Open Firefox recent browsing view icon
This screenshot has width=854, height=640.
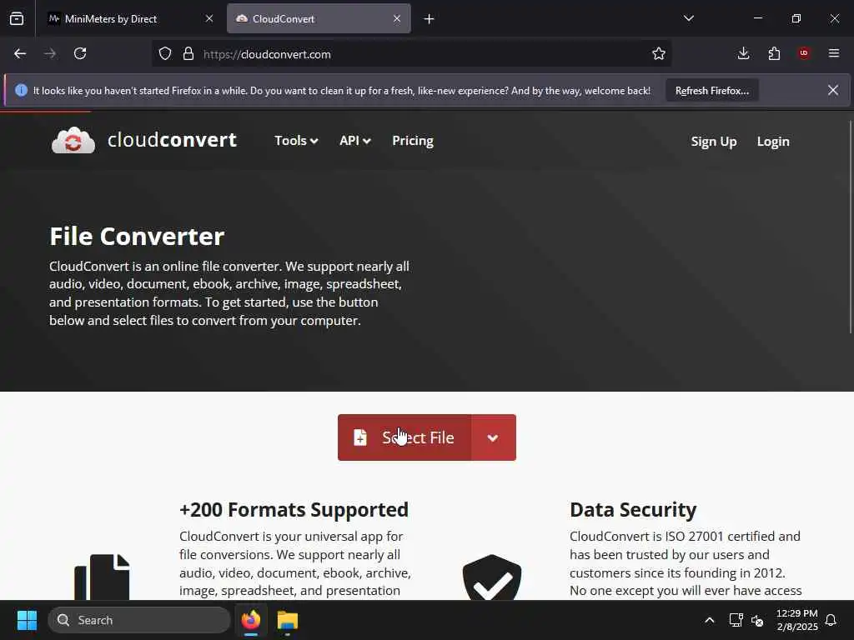click(17, 18)
